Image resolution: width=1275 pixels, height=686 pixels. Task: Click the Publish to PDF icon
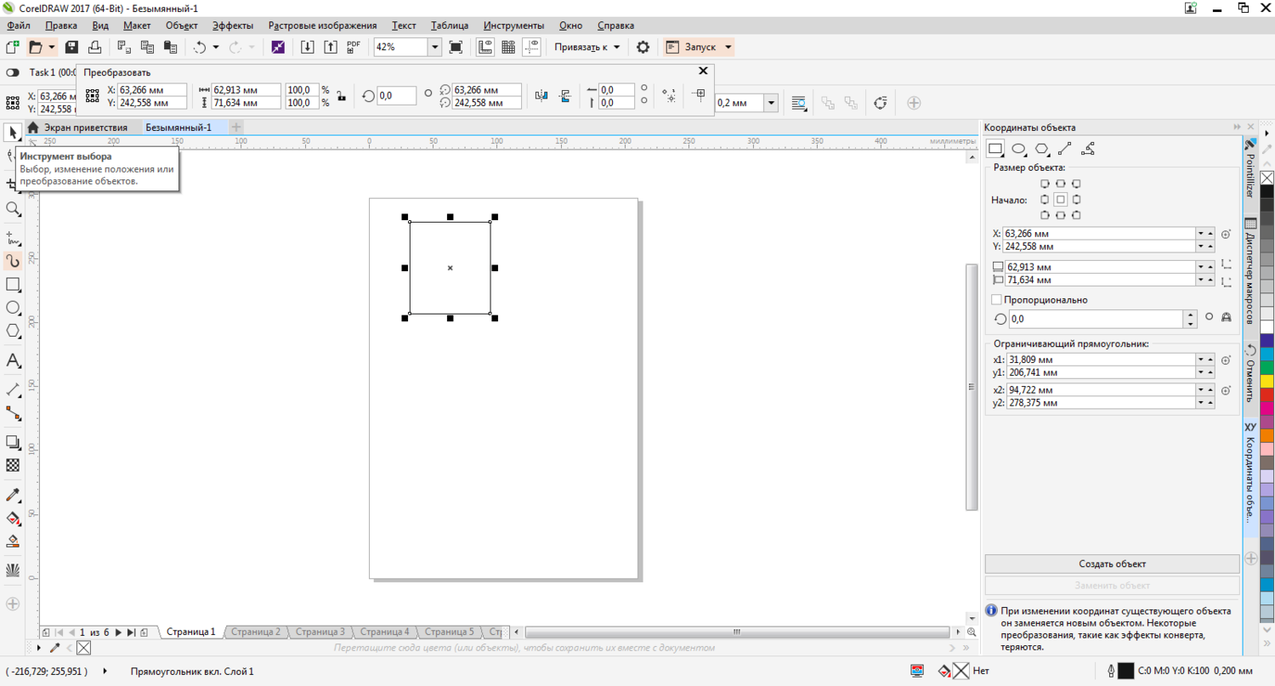[353, 48]
